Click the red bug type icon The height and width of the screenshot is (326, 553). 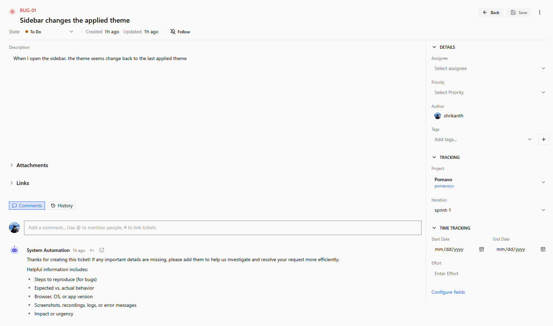pyautogui.click(x=12, y=12)
